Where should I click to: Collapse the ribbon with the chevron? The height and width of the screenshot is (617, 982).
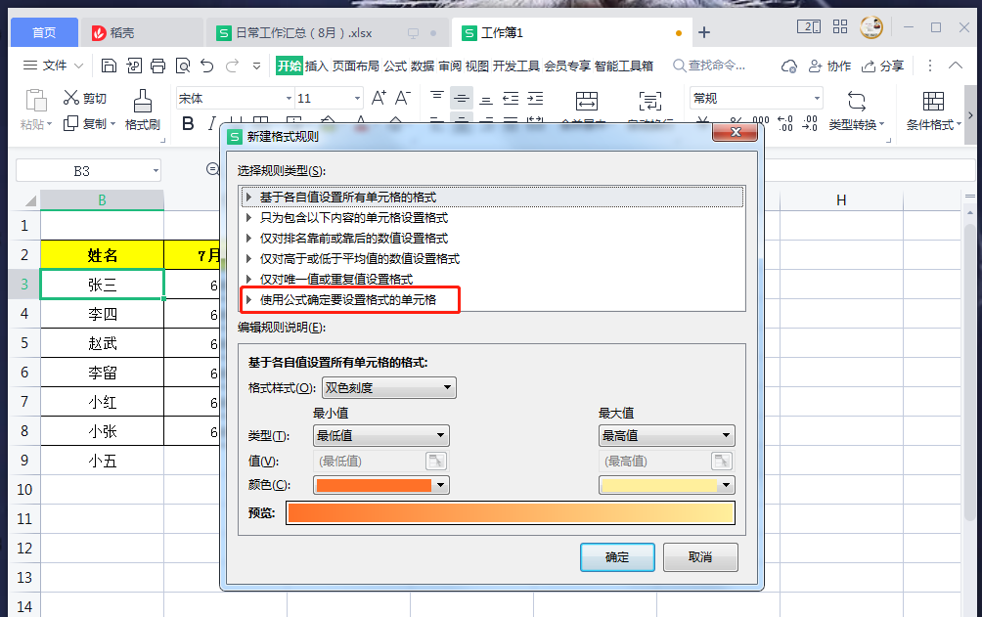(955, 66)
